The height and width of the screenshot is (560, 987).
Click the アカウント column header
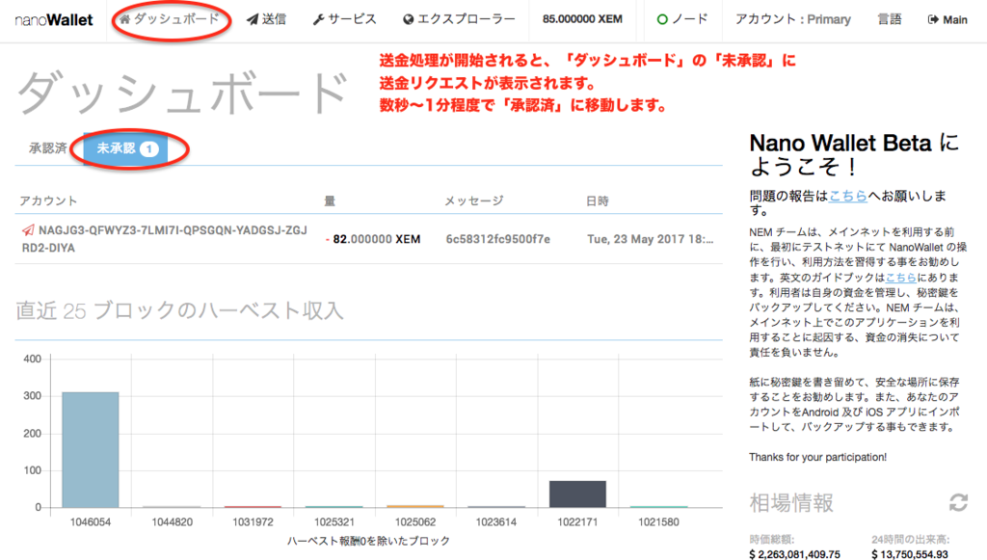(48, 200)
